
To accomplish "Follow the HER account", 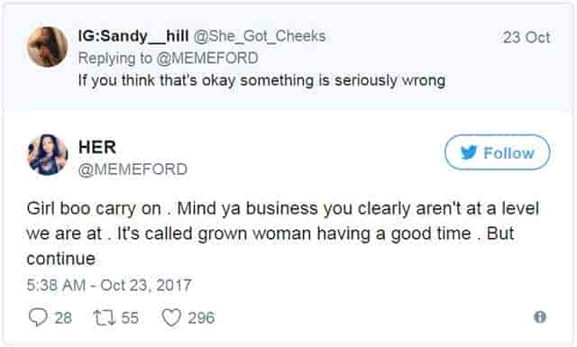I will coord(497,152).
